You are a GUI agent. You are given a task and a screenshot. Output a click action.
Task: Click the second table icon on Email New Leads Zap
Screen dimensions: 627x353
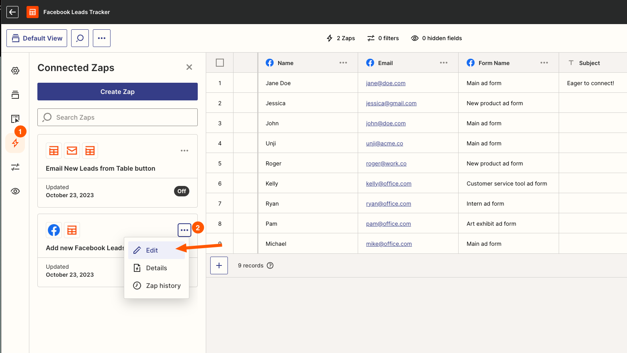click(90, 151)
